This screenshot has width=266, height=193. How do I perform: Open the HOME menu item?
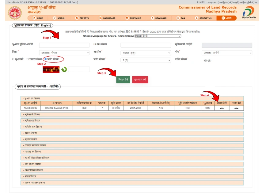(x=38, y=18)
